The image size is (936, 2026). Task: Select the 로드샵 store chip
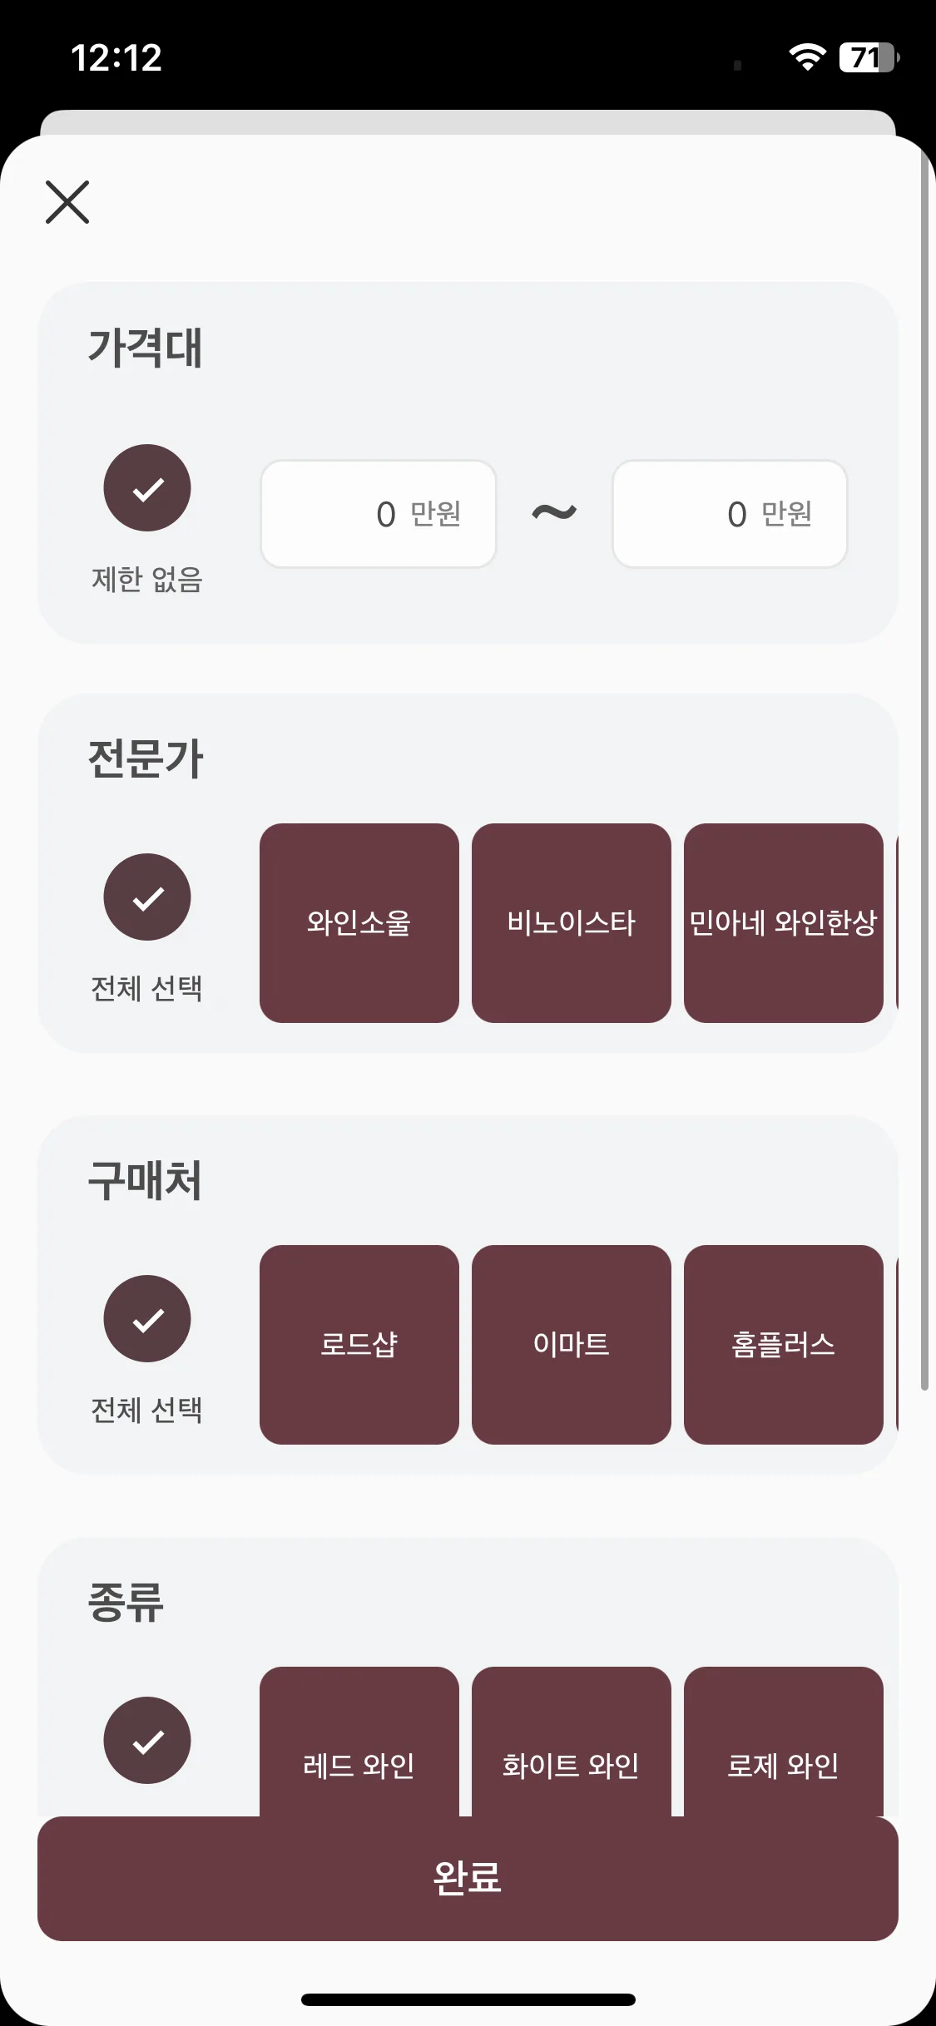tap(359, 1345)
